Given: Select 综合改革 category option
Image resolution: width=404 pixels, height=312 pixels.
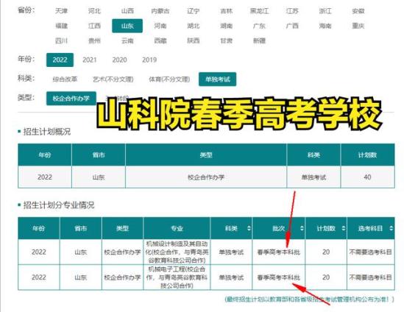Looking at the screenshot, I should pyautogui.click(x=65, y=79).
